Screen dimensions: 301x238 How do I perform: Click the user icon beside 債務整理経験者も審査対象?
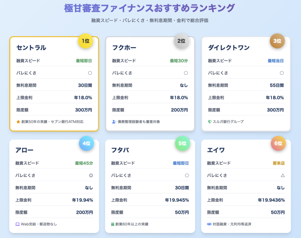[x=114, y=121]
